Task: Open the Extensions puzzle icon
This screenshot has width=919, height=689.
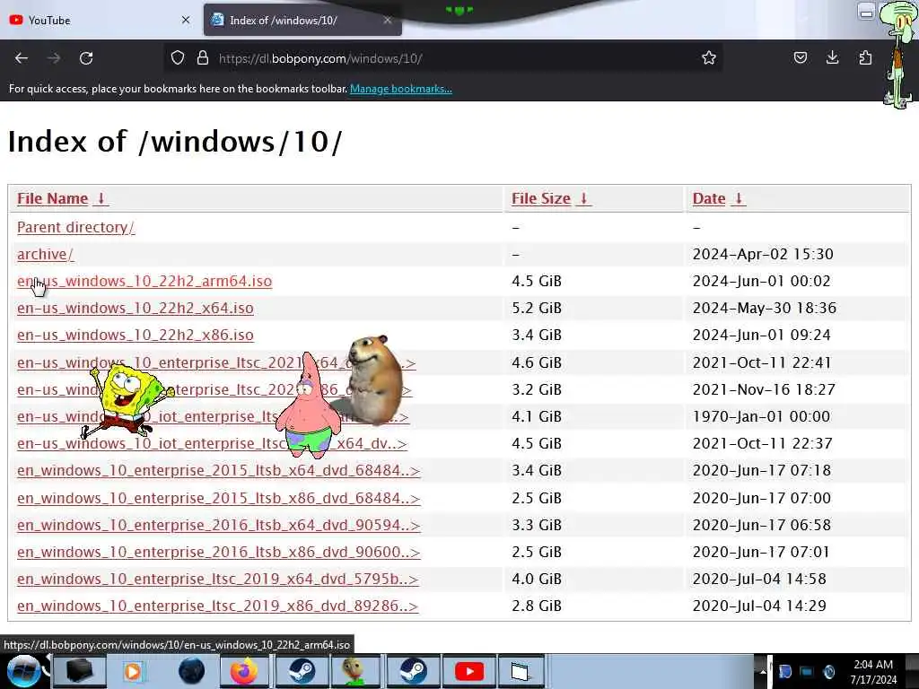Action: [x=865, y=57]
